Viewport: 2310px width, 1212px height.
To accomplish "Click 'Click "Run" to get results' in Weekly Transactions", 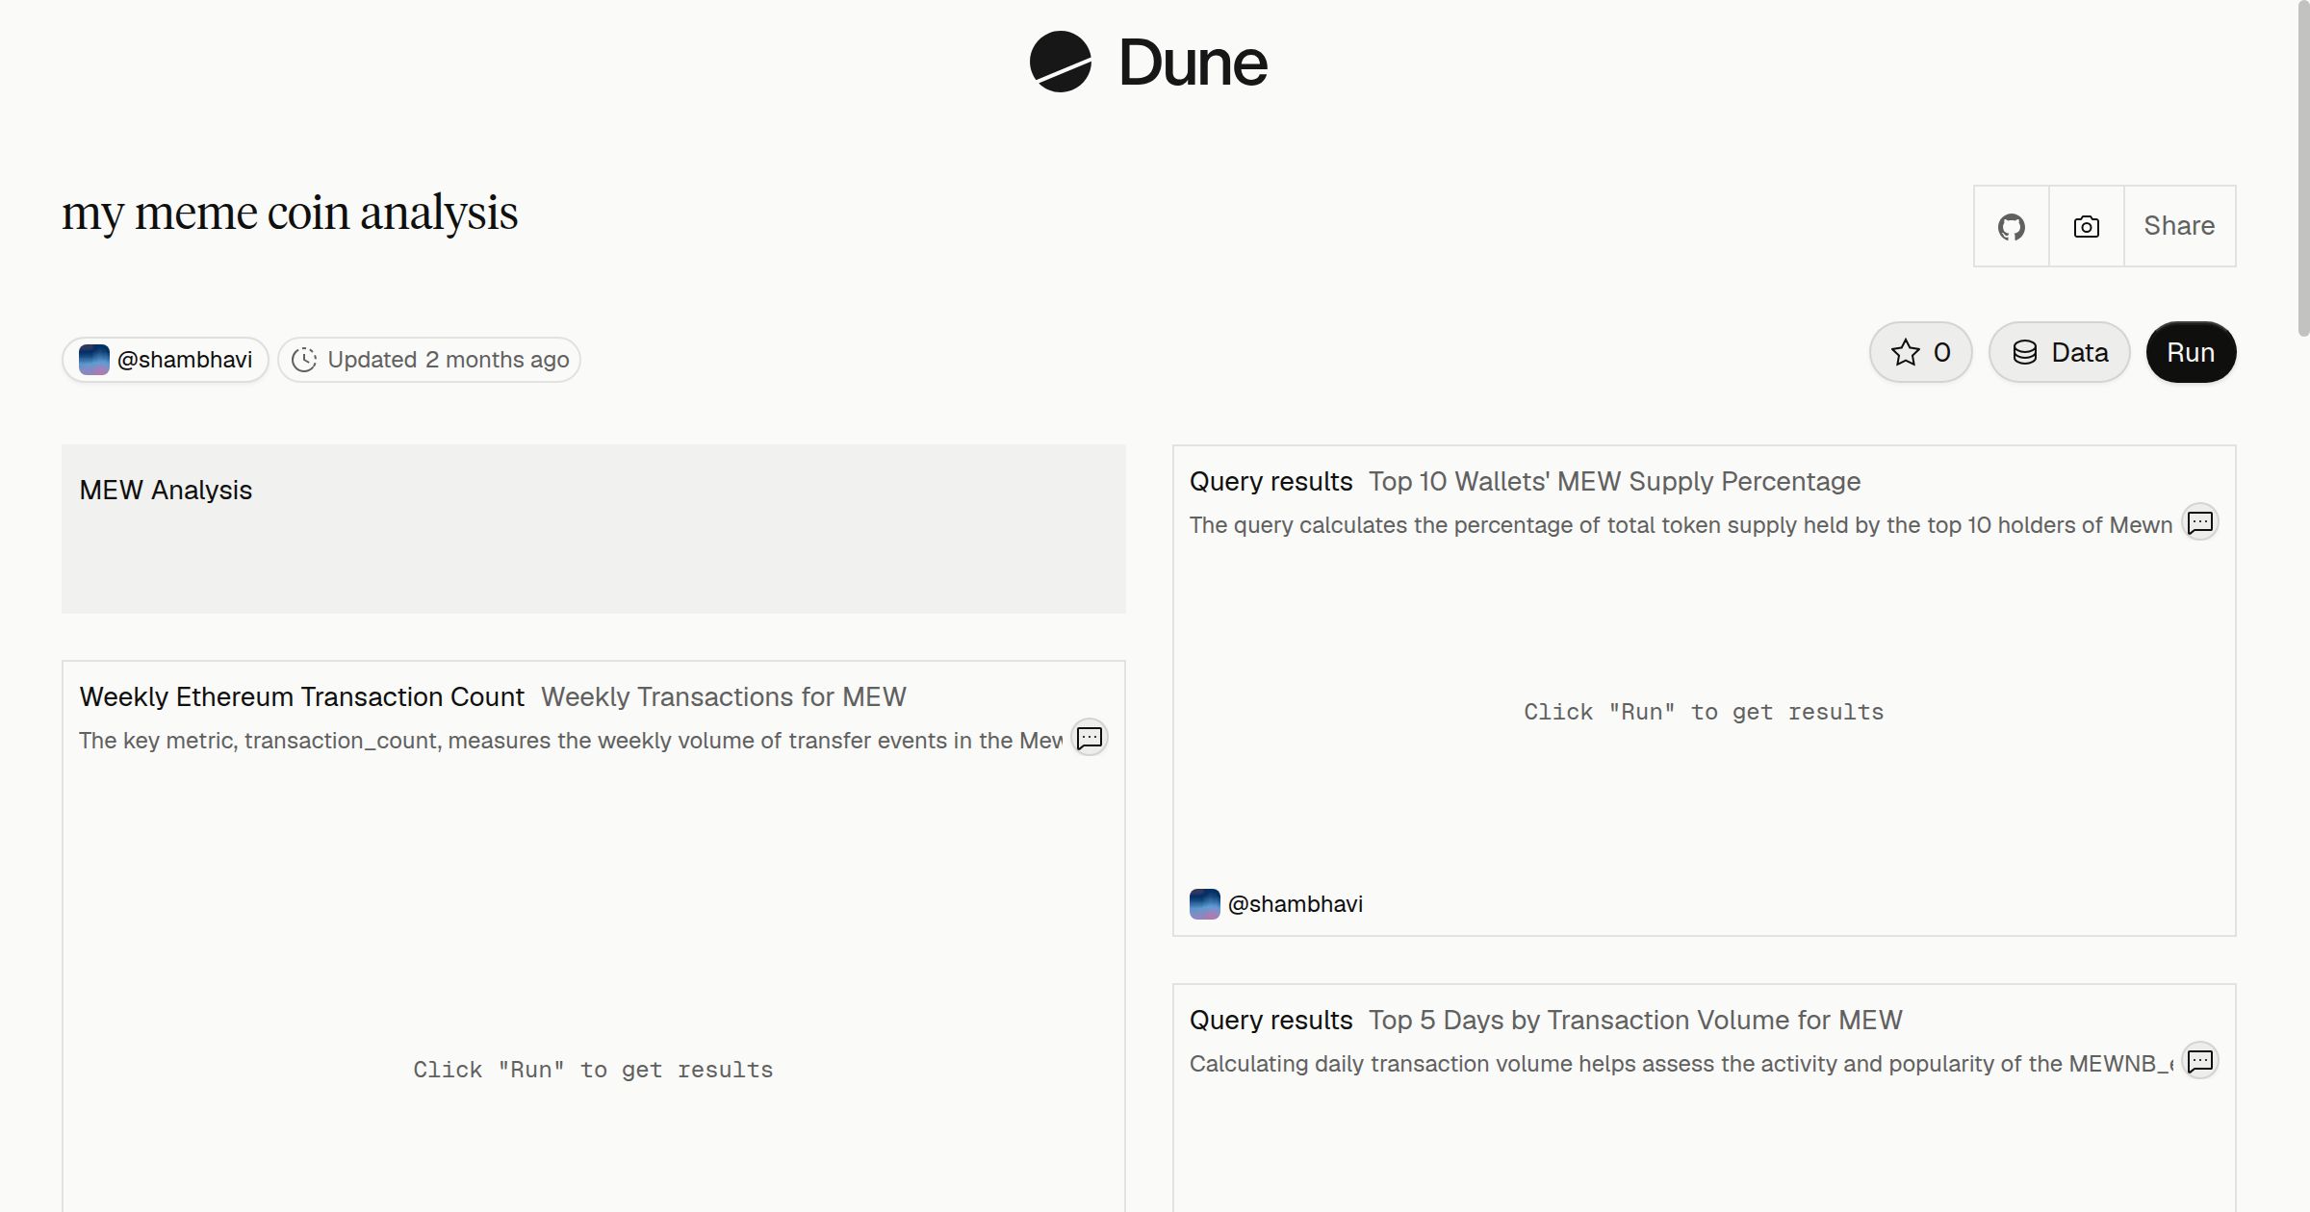I will pyautogui.click(x=593, y=1070).
